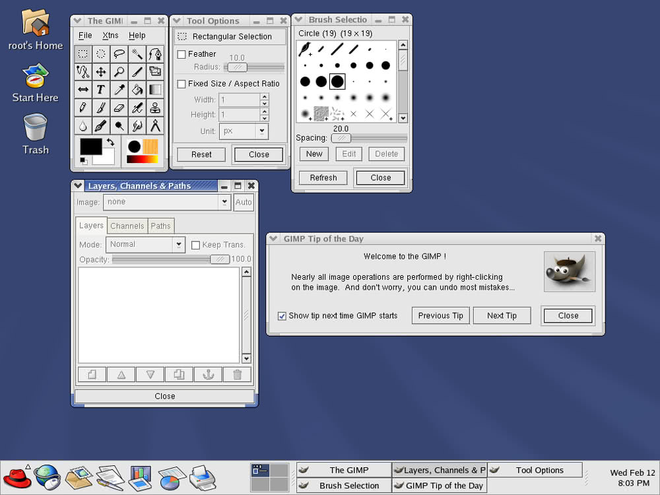Select the Dodge/Burn tool

[119, 125]
